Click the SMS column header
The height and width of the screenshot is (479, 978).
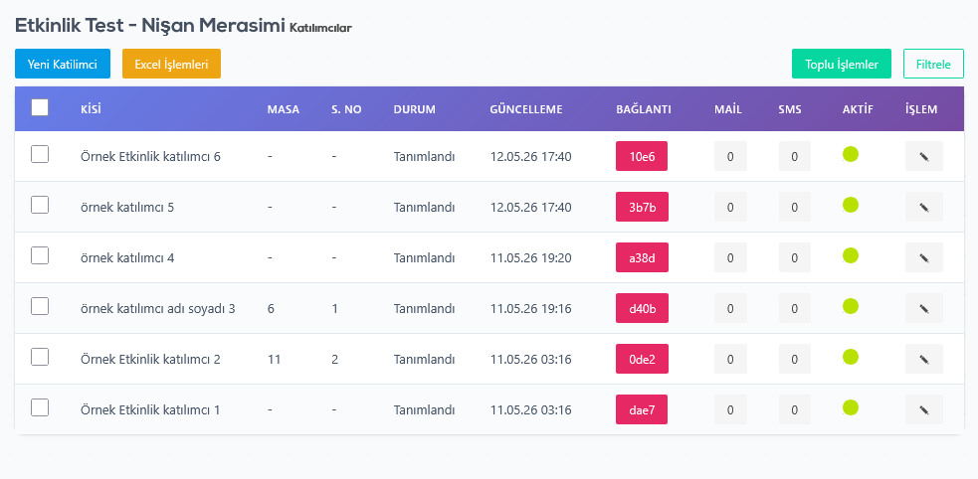(x=790, y=109)
